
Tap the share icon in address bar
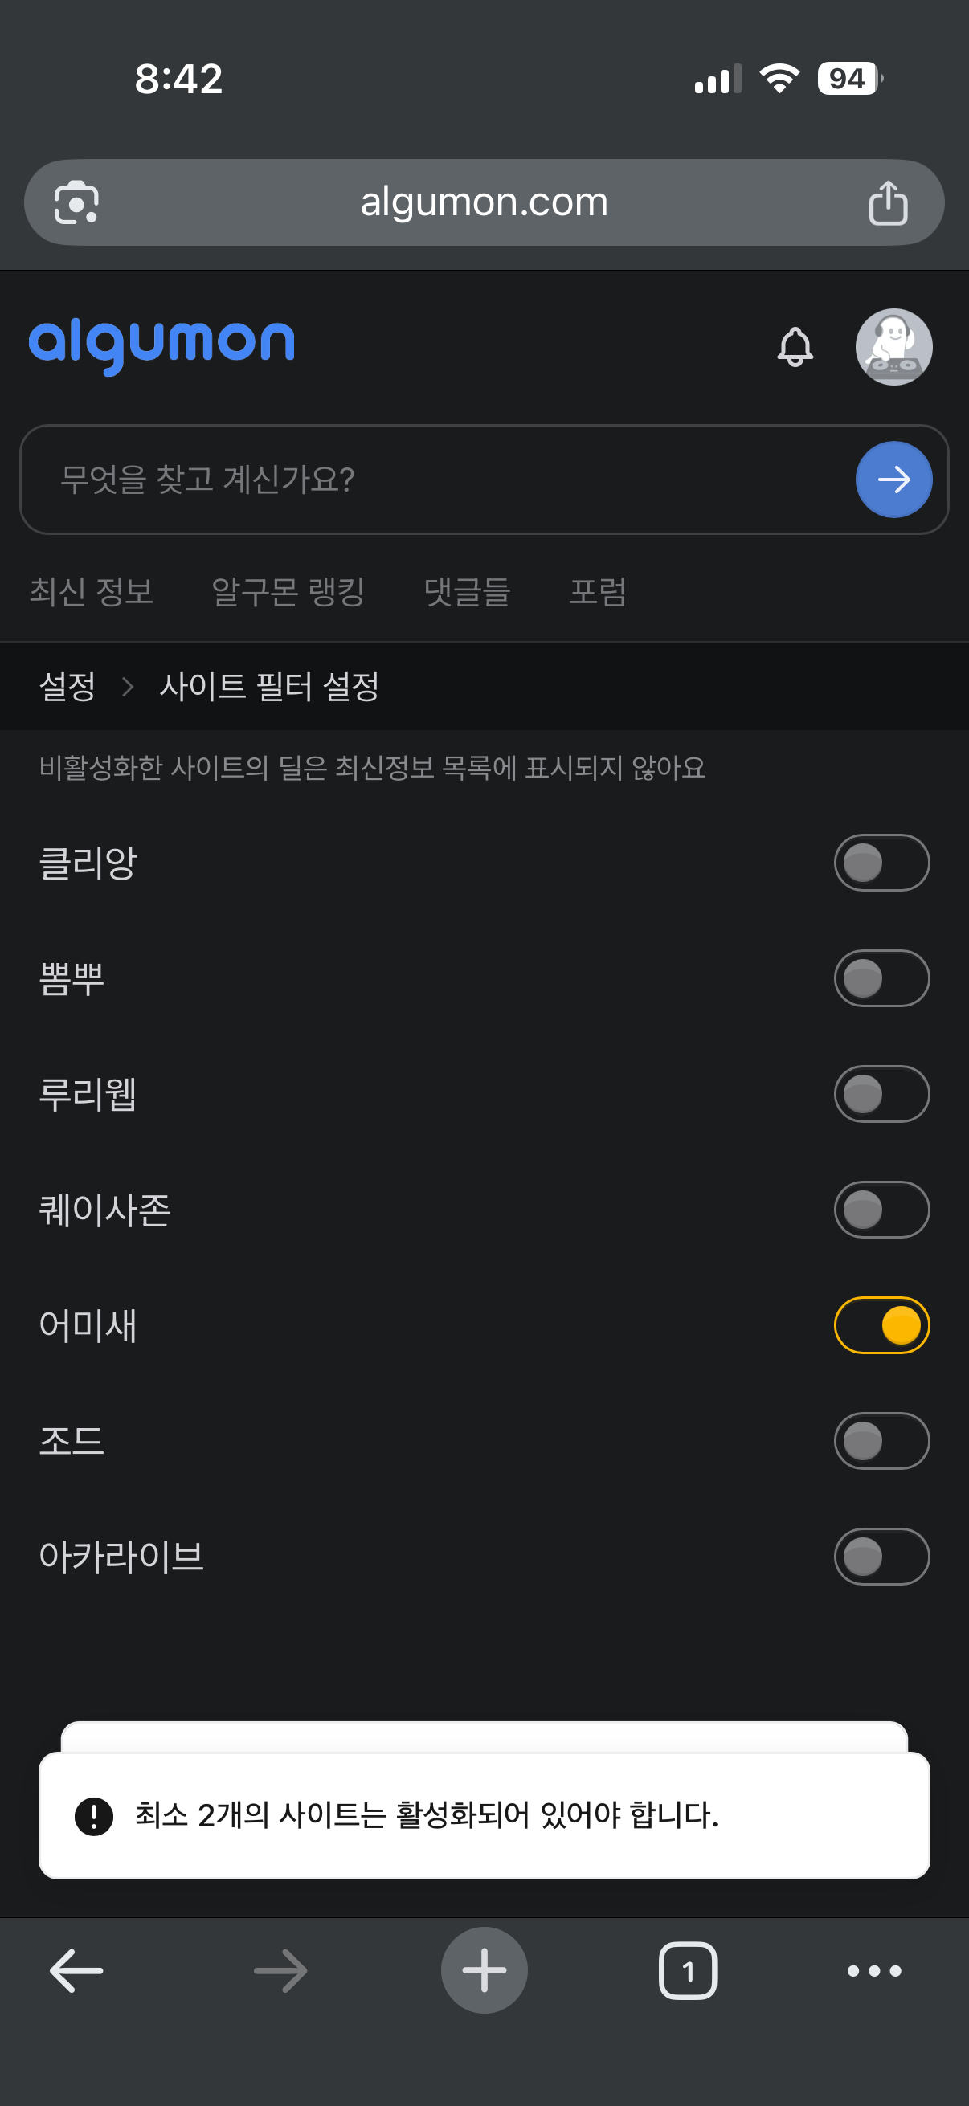[887, 202]
